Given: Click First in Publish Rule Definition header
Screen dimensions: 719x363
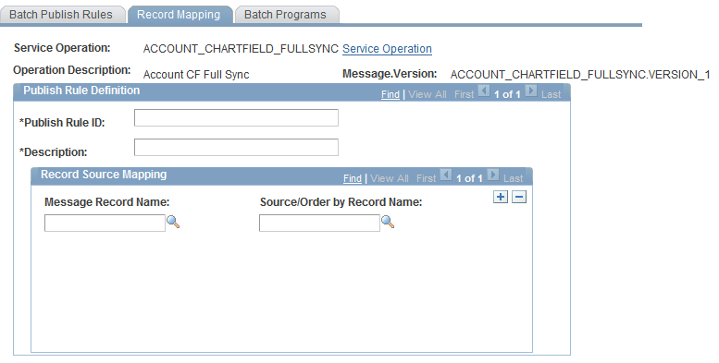Looking at the screenshot, I should coord(464,94).
